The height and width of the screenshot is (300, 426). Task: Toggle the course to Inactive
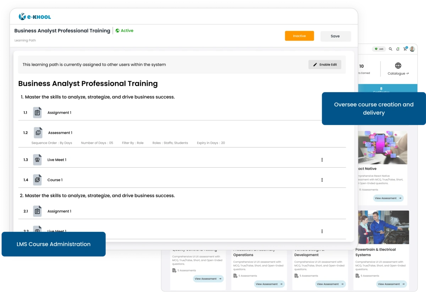point(299,36)
